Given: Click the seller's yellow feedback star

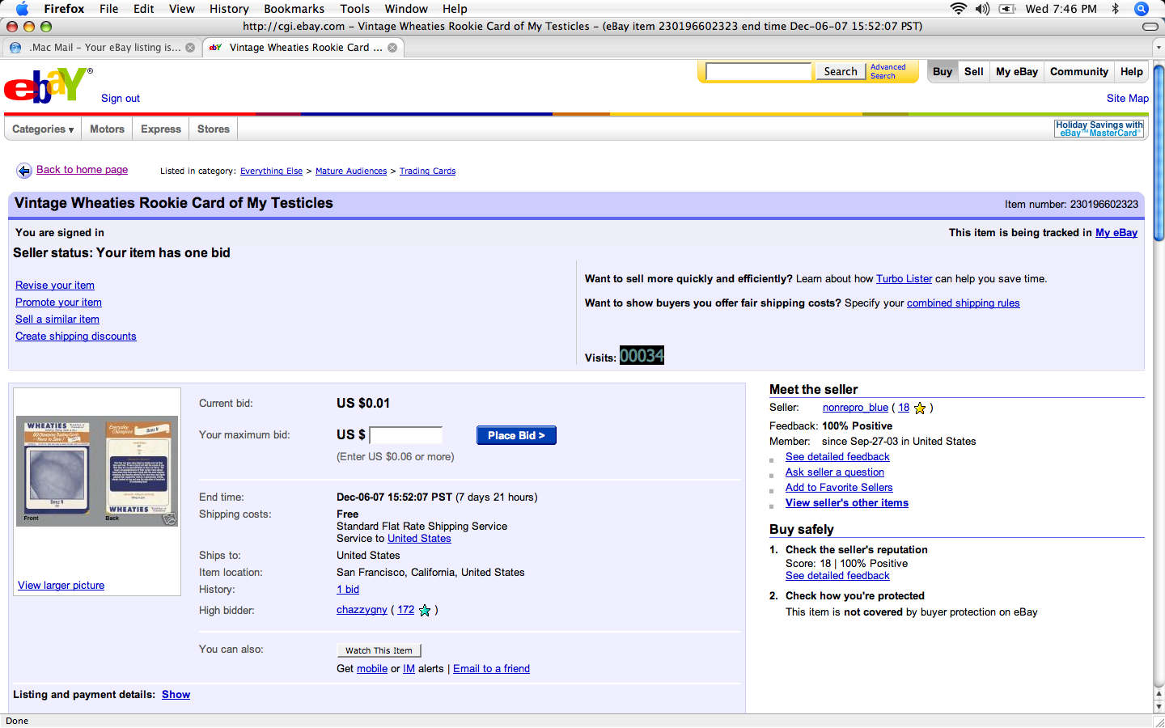Looking at the screenshot, I should coord(920,408).
